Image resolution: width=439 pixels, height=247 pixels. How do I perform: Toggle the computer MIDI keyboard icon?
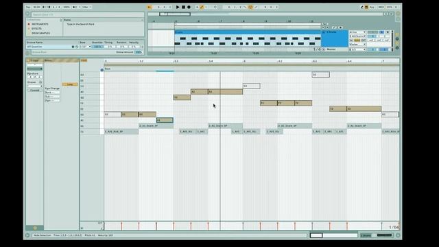(366, 7)
